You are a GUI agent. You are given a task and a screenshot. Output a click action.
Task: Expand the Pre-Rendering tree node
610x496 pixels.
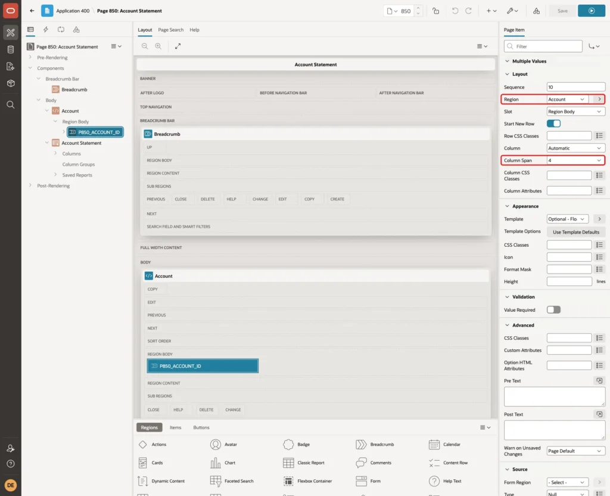point(30,57)
